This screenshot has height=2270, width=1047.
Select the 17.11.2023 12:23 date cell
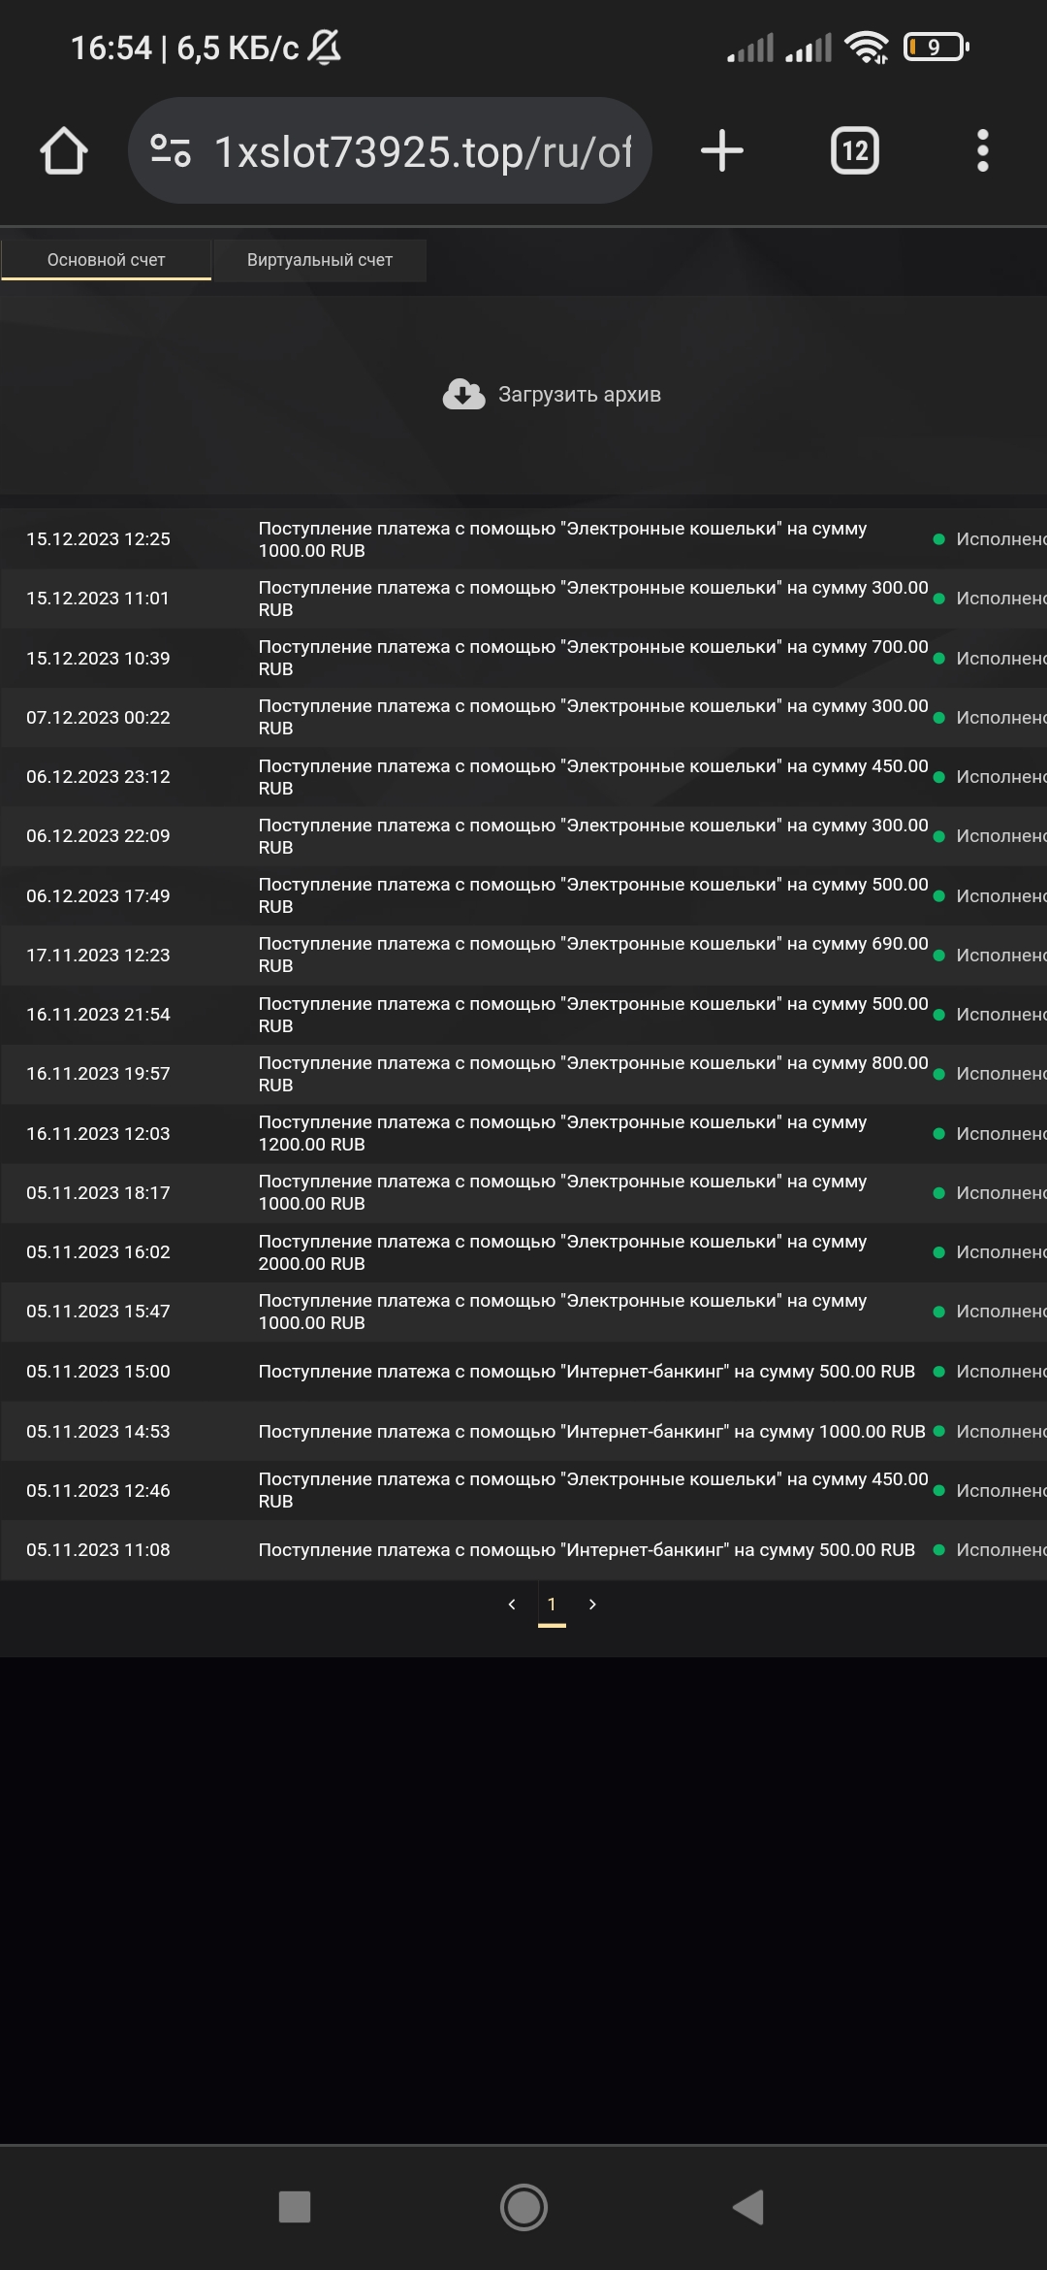98,956
